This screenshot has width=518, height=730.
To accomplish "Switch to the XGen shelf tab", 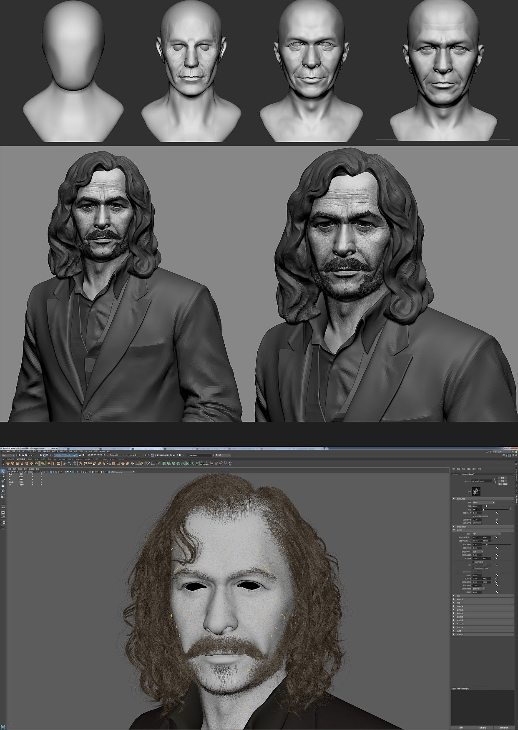I will pos(105,459).
